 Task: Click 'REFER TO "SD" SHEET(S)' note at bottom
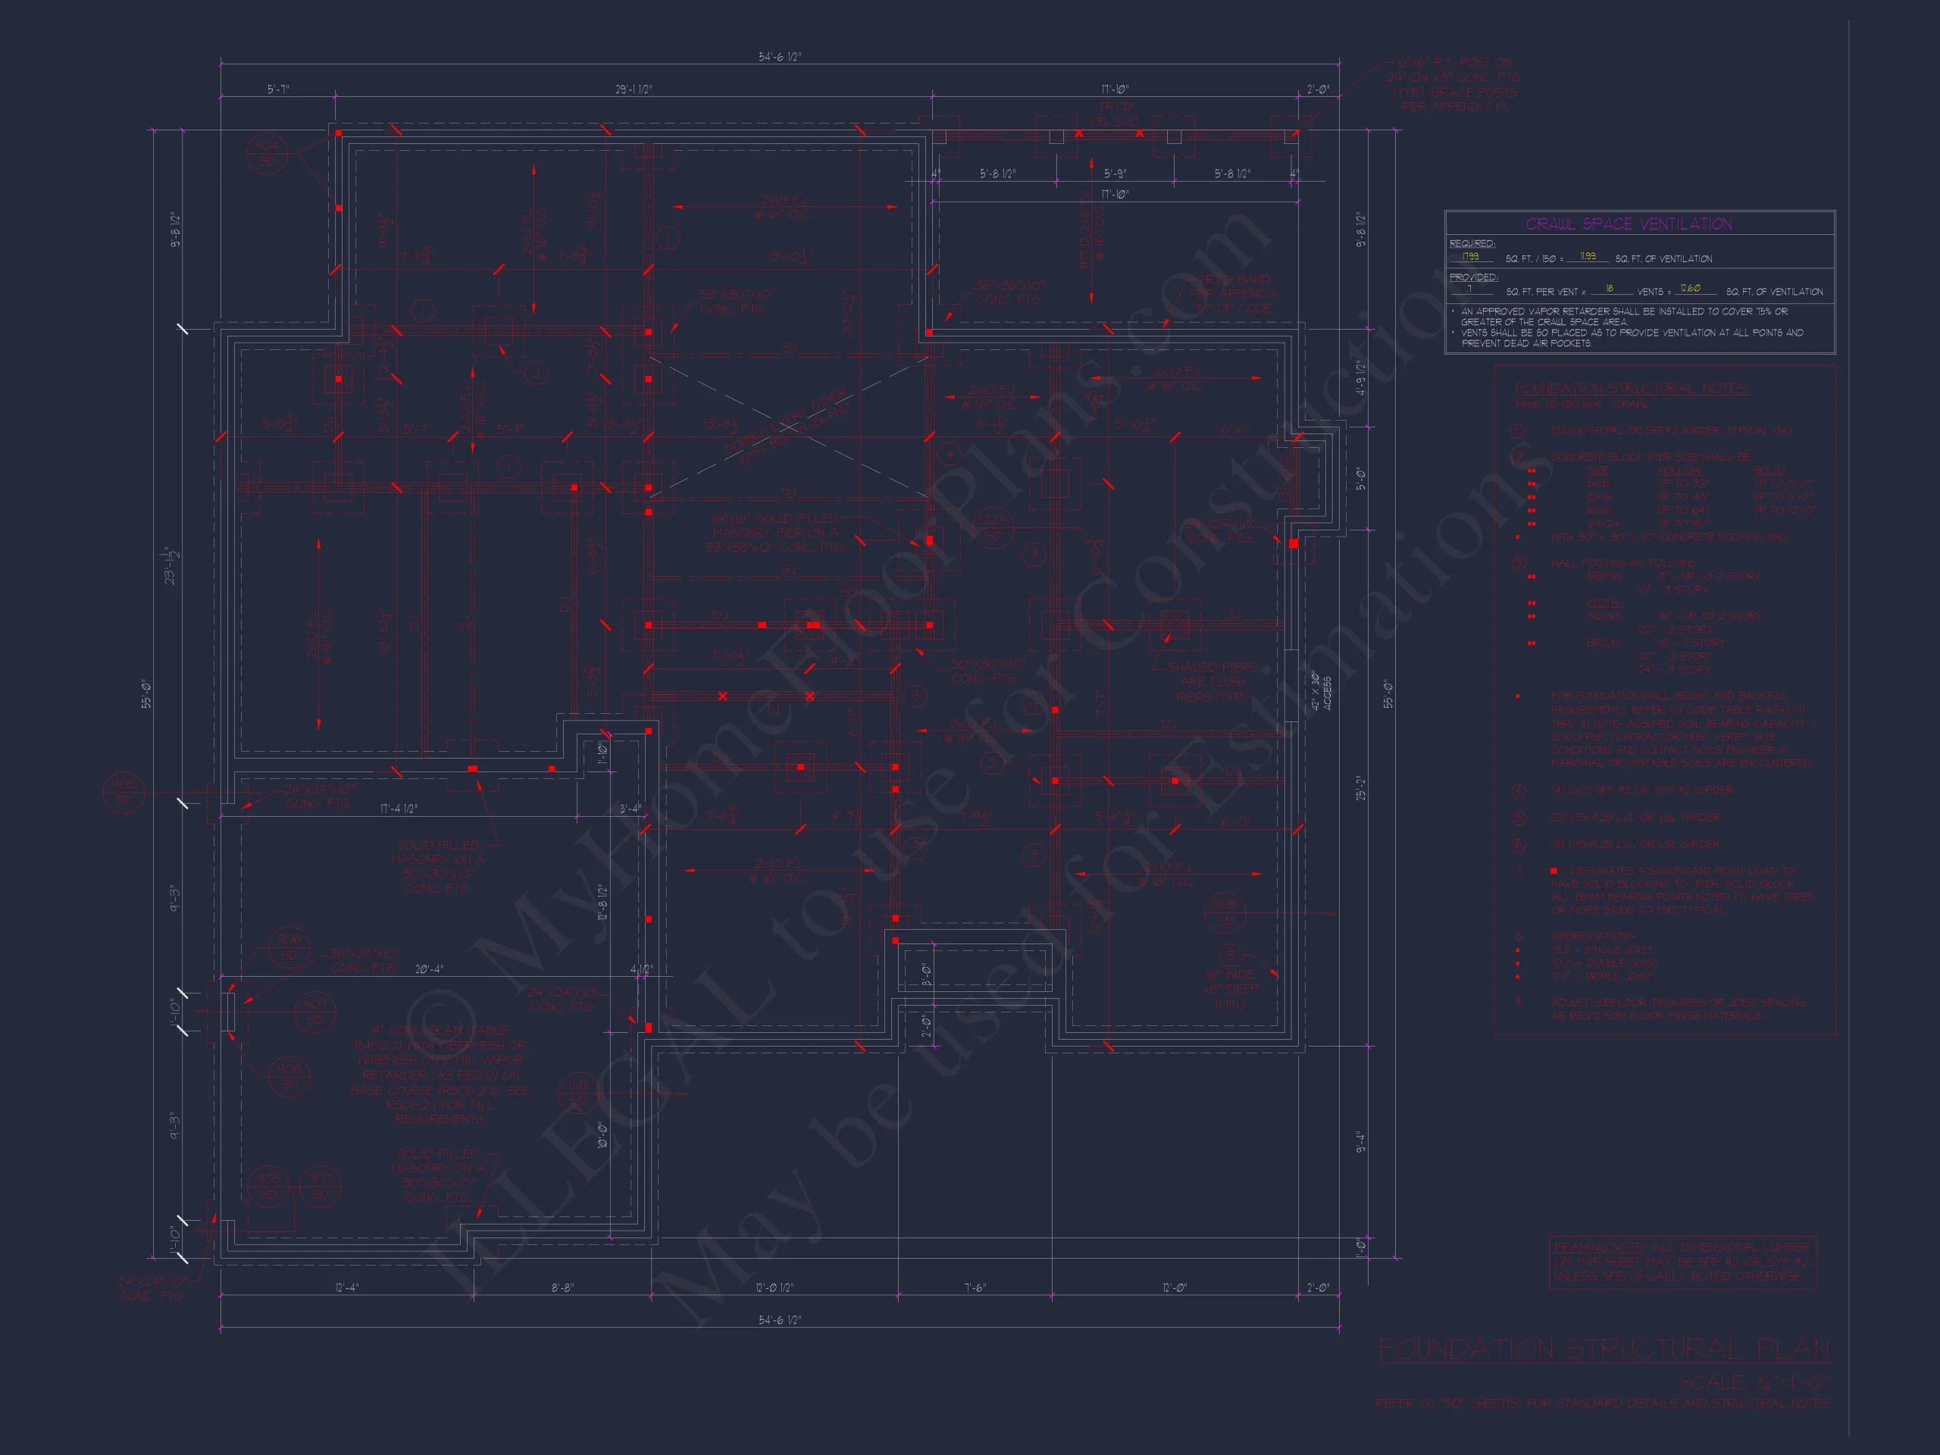pyautogui.click(x=1601, y=1403)
